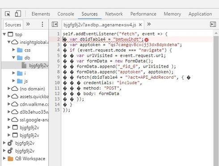The width and height of the screenshot is (219, 166).
Task: Expand the first bjgfg9j2v service worker gear node
Action: 4,143
